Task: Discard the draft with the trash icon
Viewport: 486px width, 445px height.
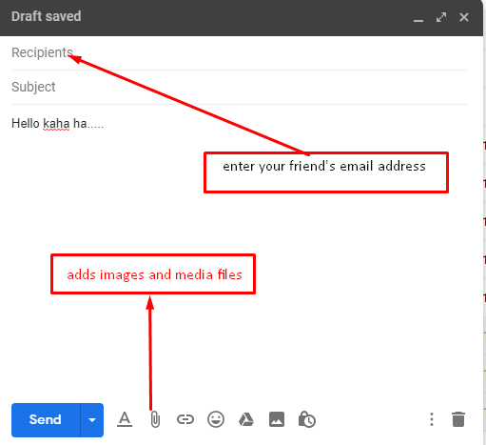Action: (458, 419)
